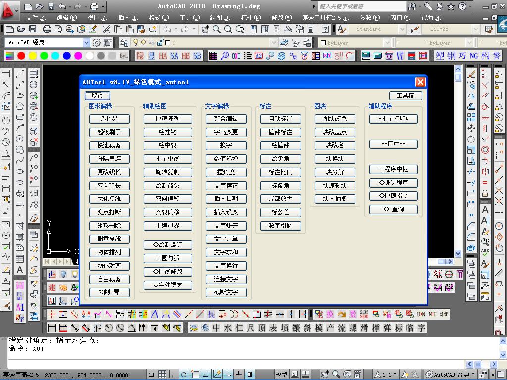
Task: Click the 工具箱 button in AUTool dialog
Action: (x=406, y=95)
